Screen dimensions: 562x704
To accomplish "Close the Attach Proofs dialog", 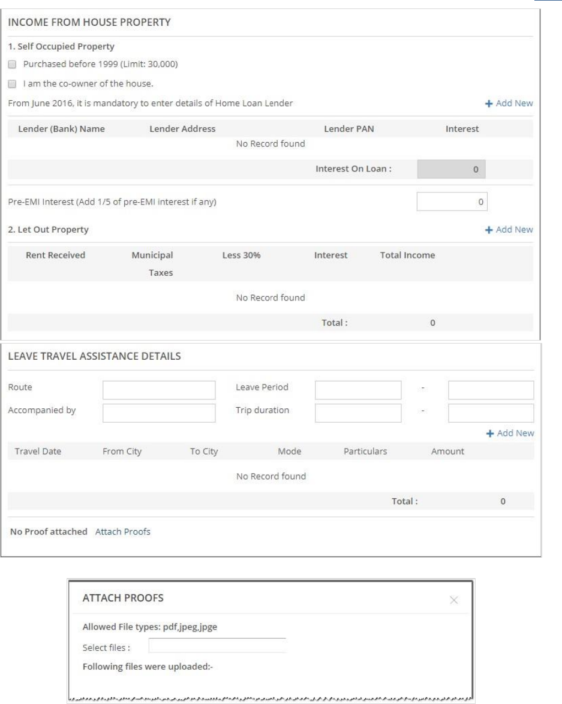I will (454, 600).
